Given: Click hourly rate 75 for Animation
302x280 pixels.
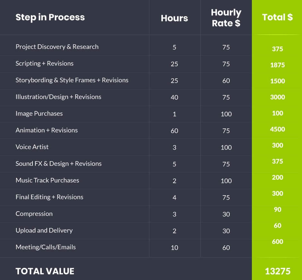Looking at the screenshot, I should (x=226, y=131).
